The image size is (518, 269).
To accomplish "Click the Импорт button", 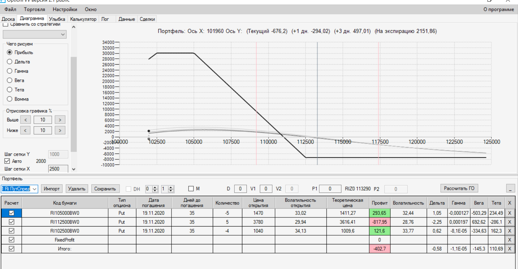I will click(52, 189).
